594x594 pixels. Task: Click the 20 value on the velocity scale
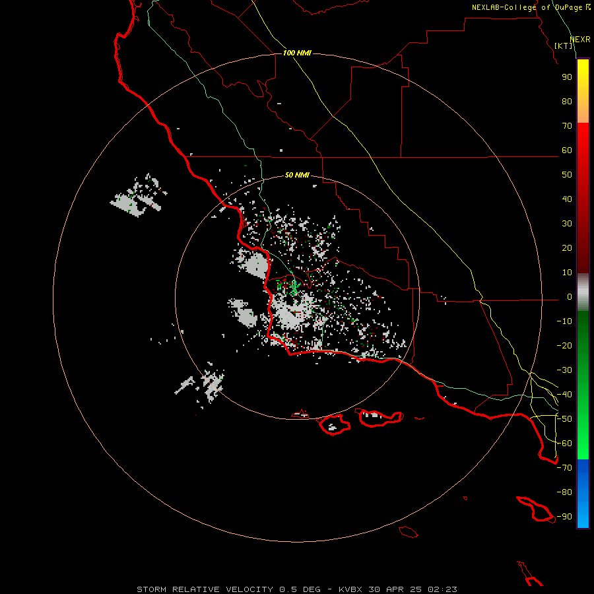click(x=567, y=247)
